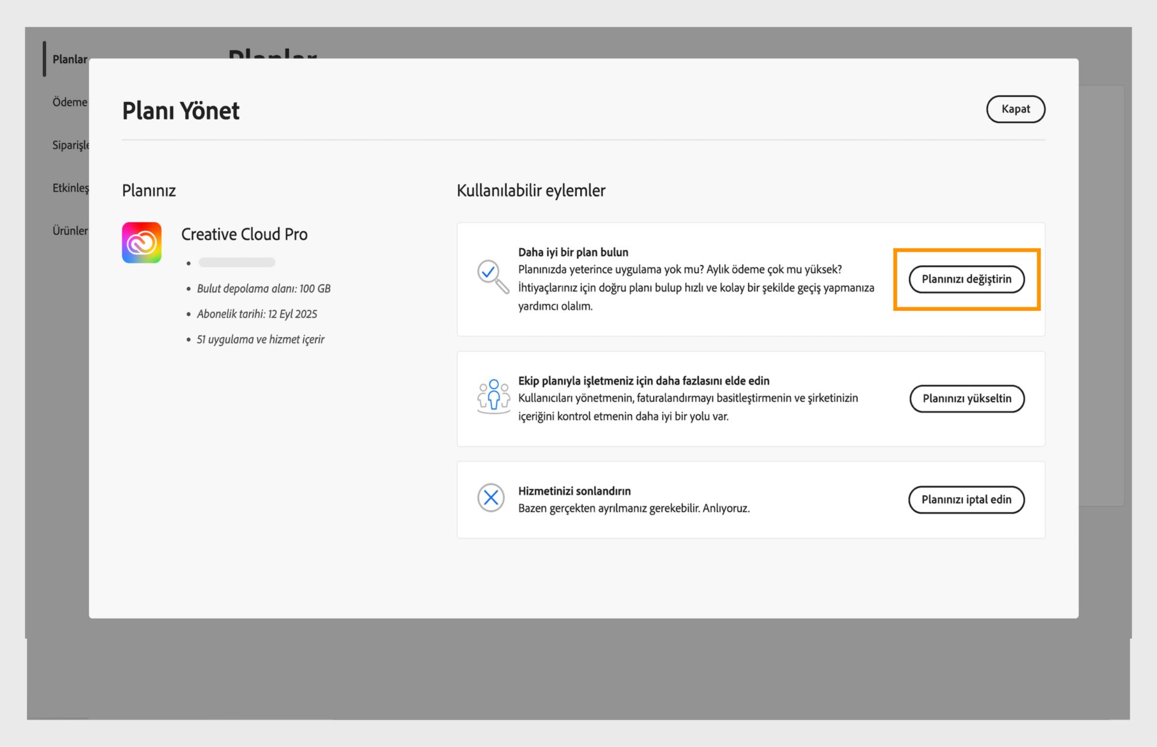Viewport: 1157px width, 747px height.
Task: Click 'Abonelik tarihi: 12 Eyl 2025' text
Action: pos(257,314)
